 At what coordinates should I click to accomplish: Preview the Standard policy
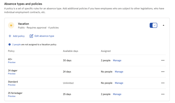point(12,85)
